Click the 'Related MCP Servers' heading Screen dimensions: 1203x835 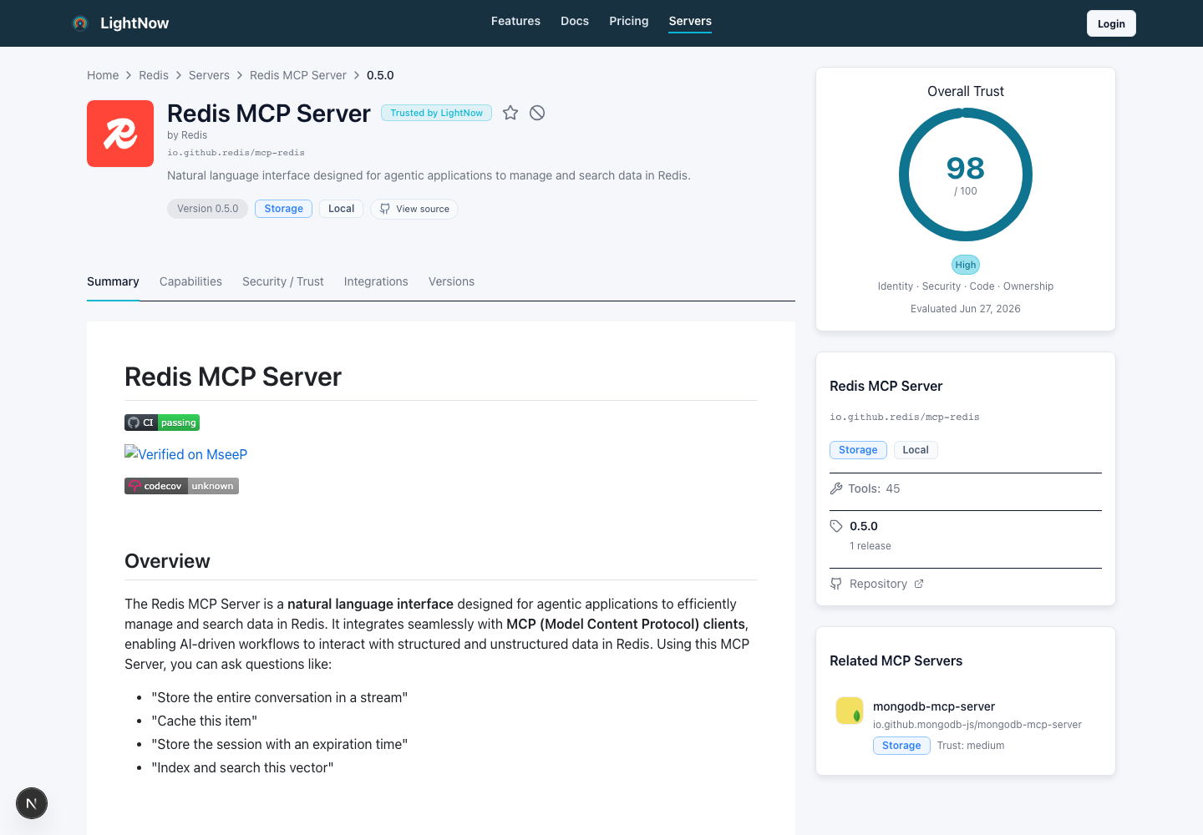click(896, 660)
